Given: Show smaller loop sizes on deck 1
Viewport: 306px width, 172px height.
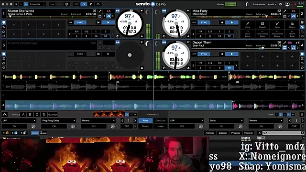Looking at the screenshot, I should [70, 34].
